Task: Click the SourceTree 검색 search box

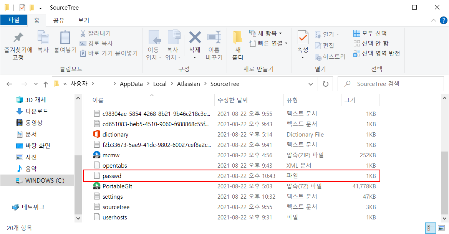Action: point(391,84)
